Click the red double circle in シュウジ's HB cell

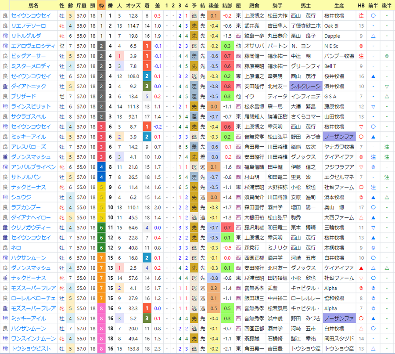pos(361,198)
